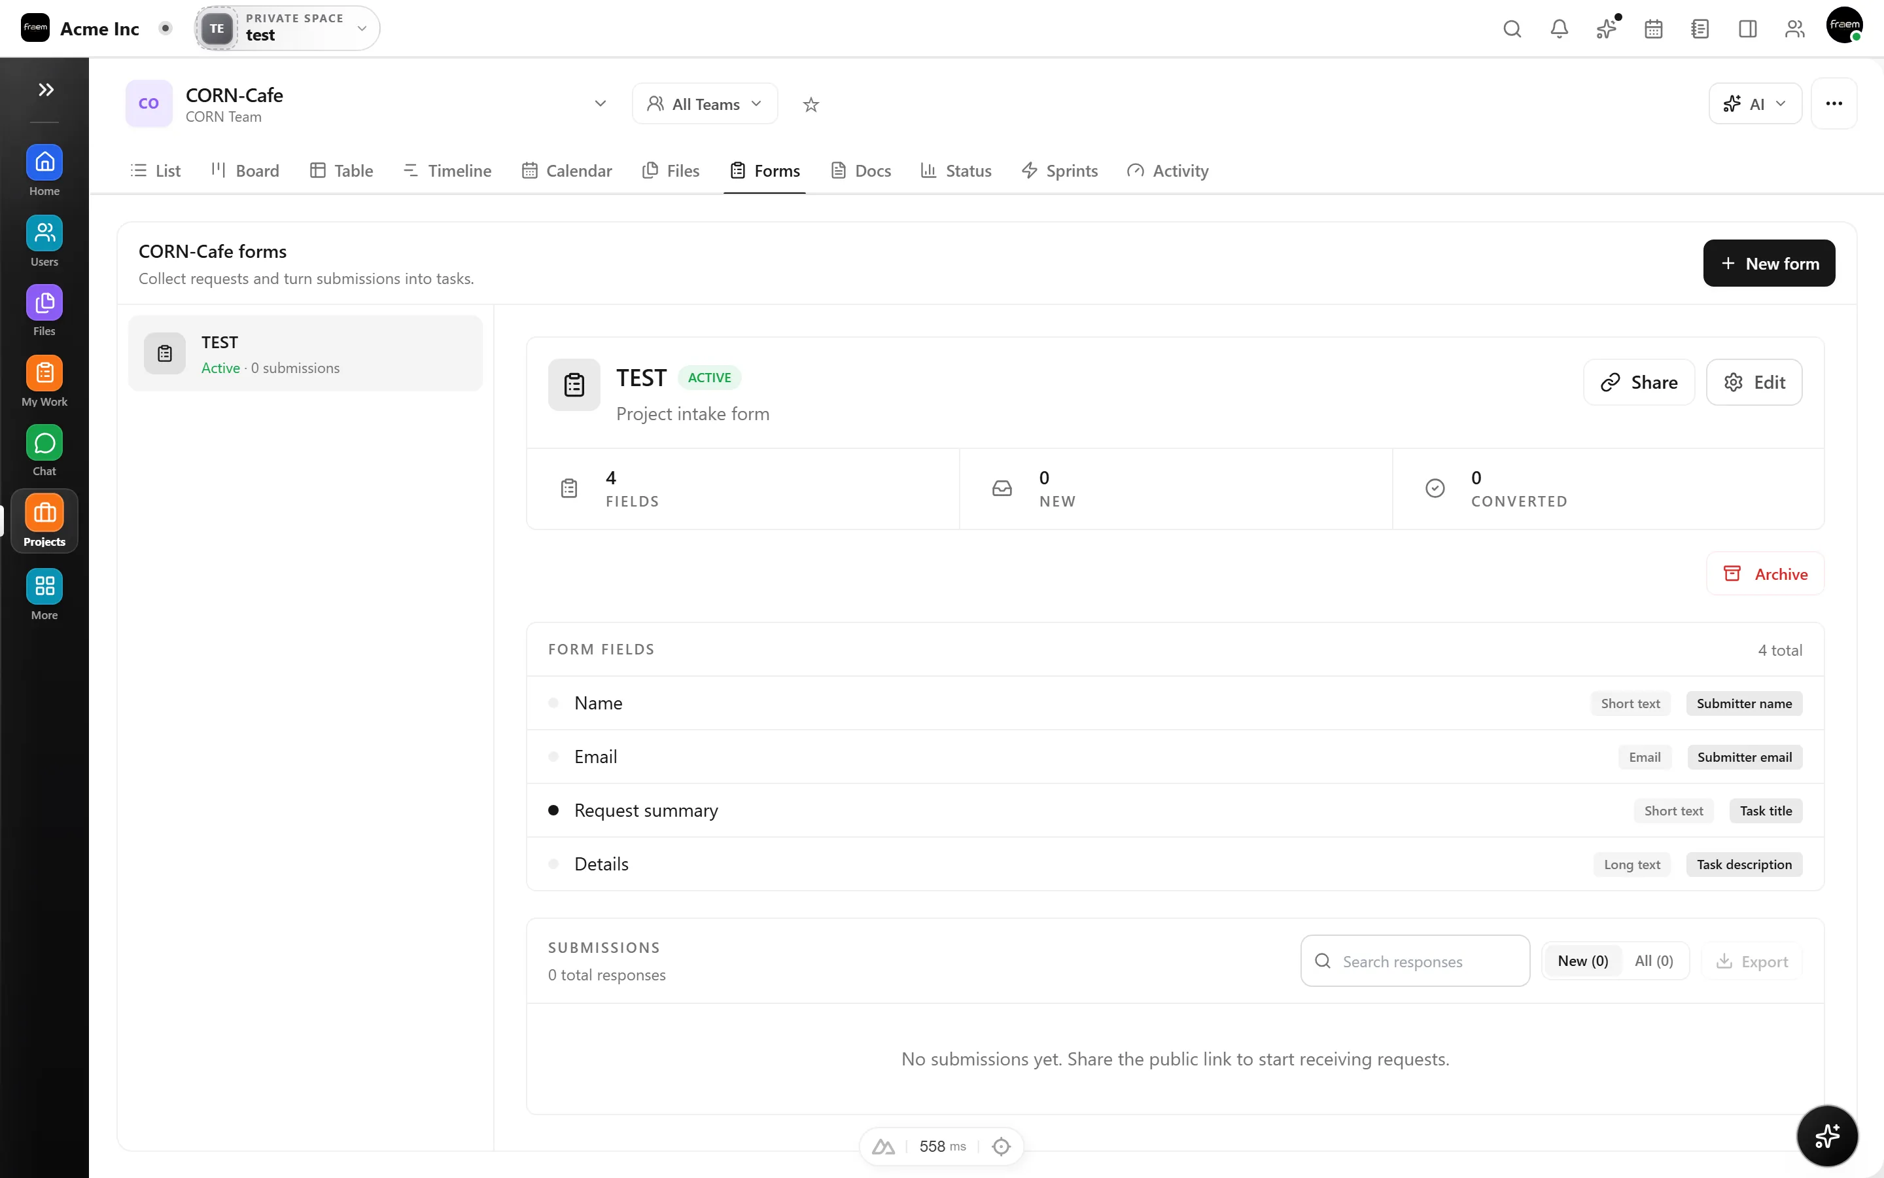Open Users in sidebar
Image resolution: width=1884 pixels, height=1178 pixels.
tap(44, 241)
